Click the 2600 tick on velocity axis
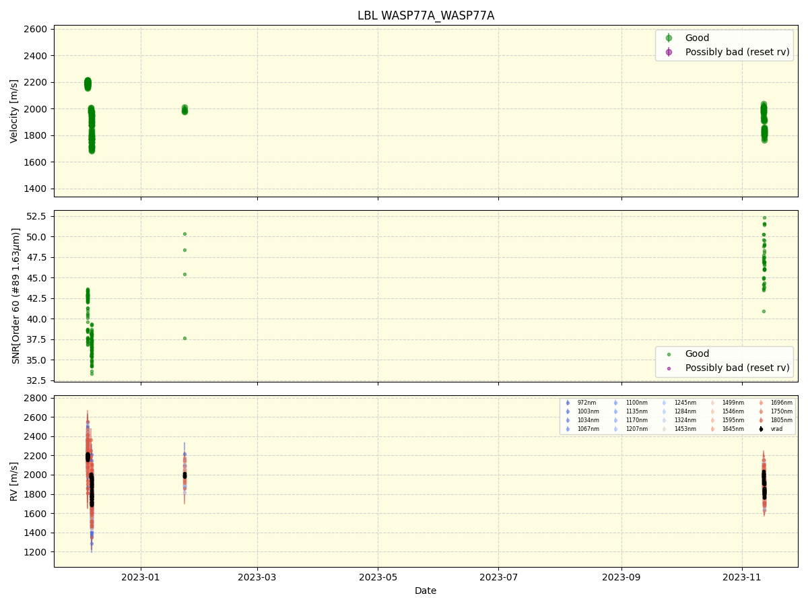808x606 pixels. pyautogui.click(x=36, y=30)
